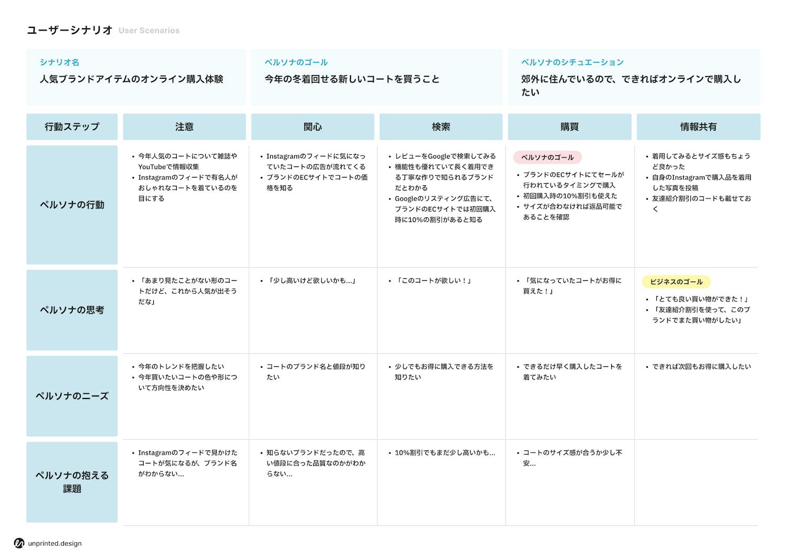The height and width of the screenshot is (557, 787).
Task: Select the 注意 column header
Action: click(x=184, y=127)
